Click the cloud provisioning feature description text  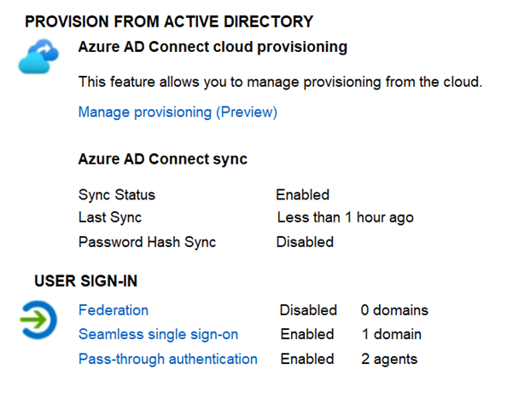(280, 82)
